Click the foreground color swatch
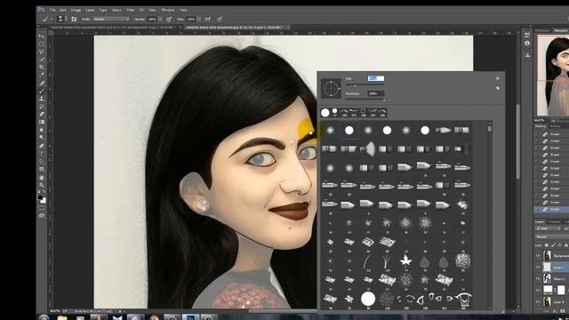569x320 pixels. click(x=40, y=197)
